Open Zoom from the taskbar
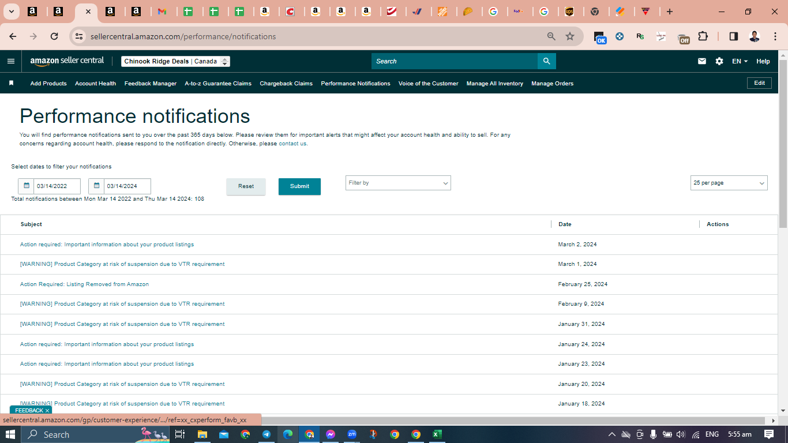Screen dimensions: 788x443 click(x=352, y=434)
